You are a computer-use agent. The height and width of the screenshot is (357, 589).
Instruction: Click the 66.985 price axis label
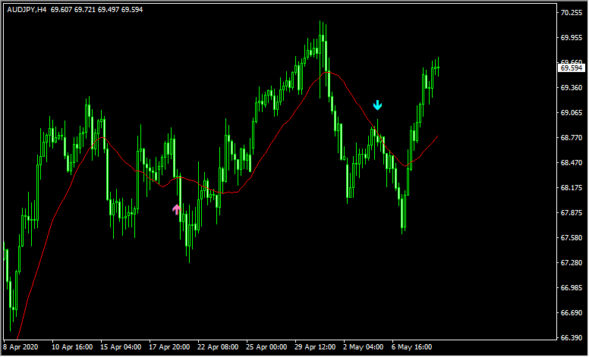click(572, 288)
